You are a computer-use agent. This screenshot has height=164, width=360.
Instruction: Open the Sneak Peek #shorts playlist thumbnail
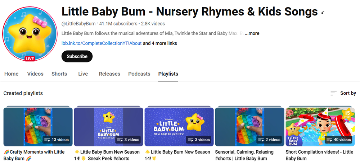tap(109, 127)
